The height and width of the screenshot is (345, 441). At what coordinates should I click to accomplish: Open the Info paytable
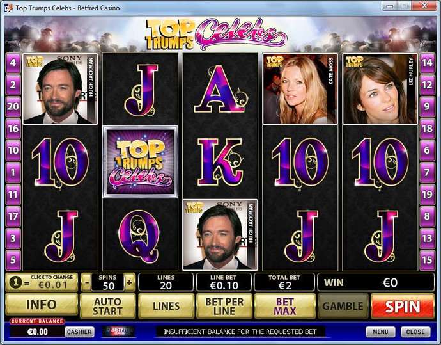point(42,305)
